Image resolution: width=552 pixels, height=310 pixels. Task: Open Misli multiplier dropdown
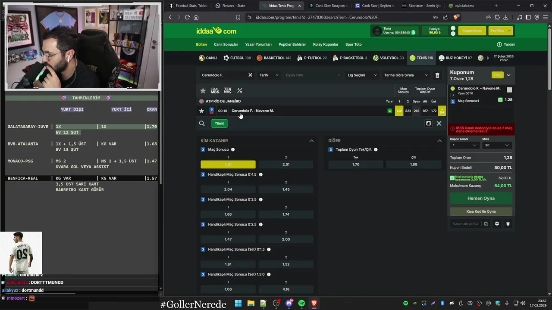[497, 145]
